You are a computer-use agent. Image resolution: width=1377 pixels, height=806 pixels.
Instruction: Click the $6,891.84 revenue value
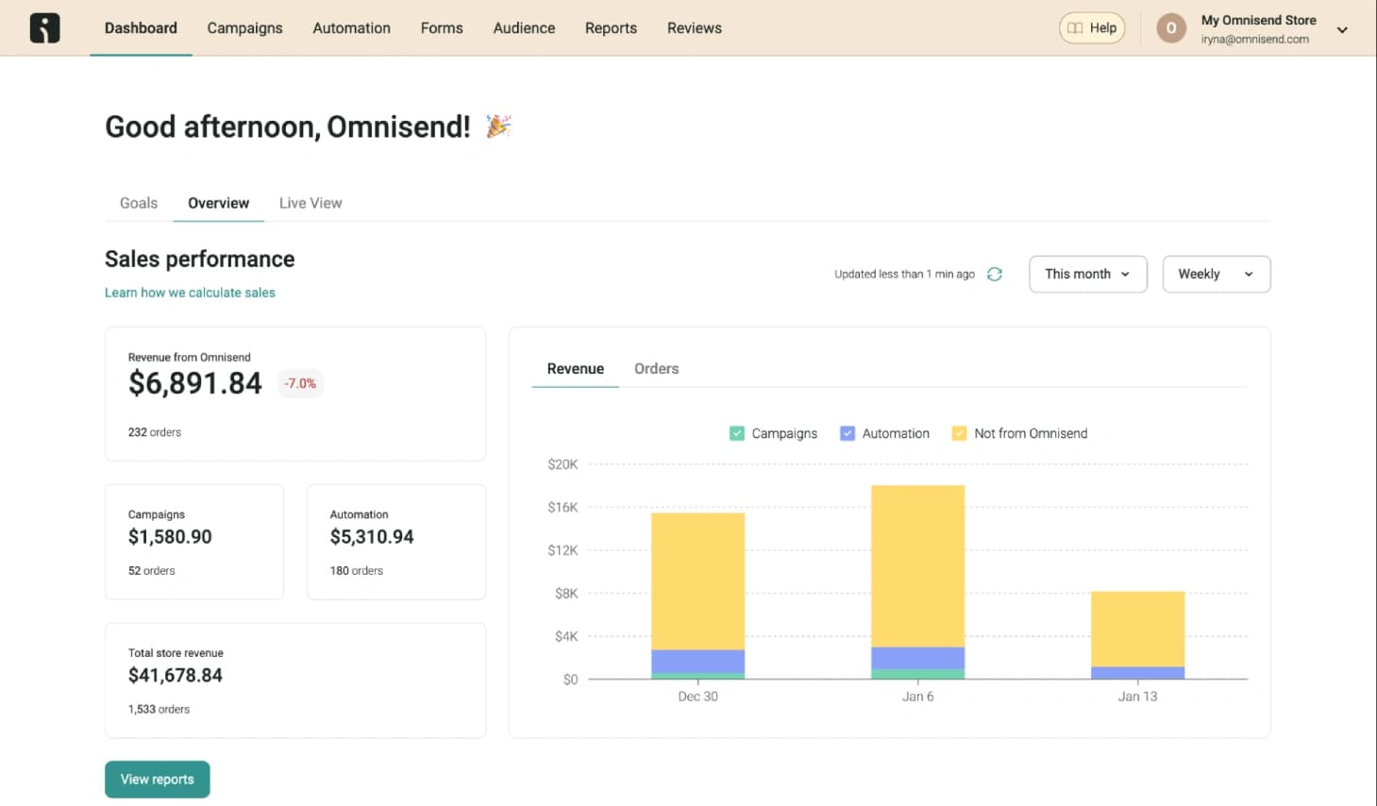(195, 383)
